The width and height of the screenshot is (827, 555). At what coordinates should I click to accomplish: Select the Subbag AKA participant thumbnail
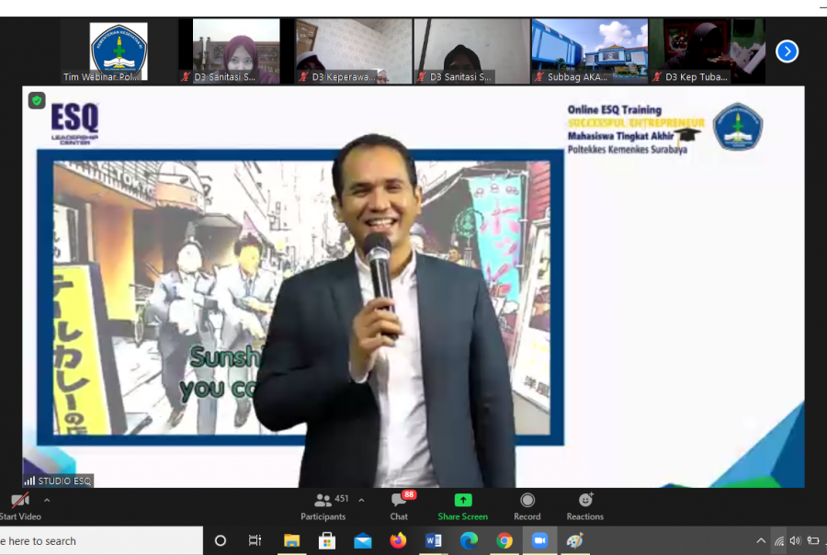(589, 51)
